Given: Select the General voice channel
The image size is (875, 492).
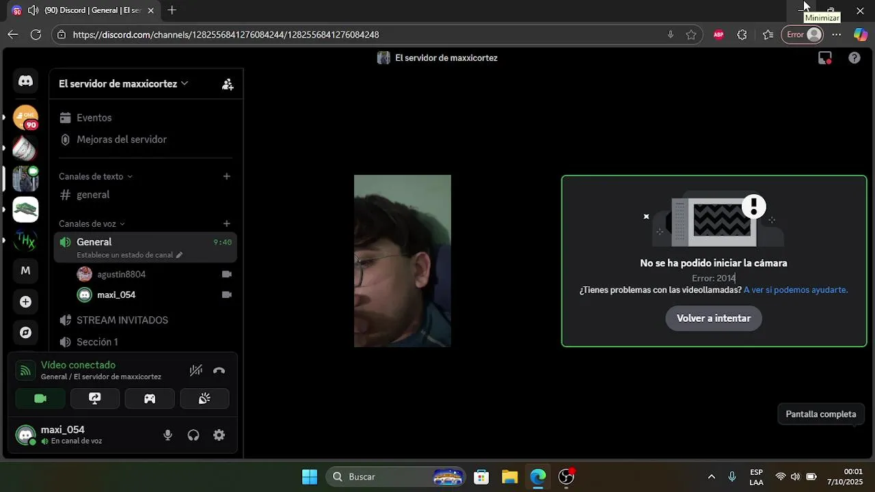Looking at the screenshot, I should click(x=146, y=247).
